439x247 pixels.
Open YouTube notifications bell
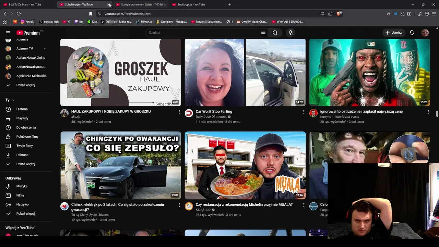point(412,33)
